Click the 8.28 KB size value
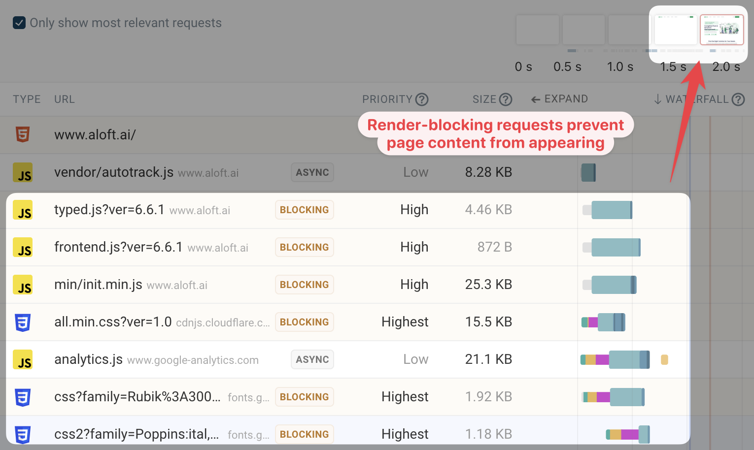The image size is (754, 450). (488, 172)
